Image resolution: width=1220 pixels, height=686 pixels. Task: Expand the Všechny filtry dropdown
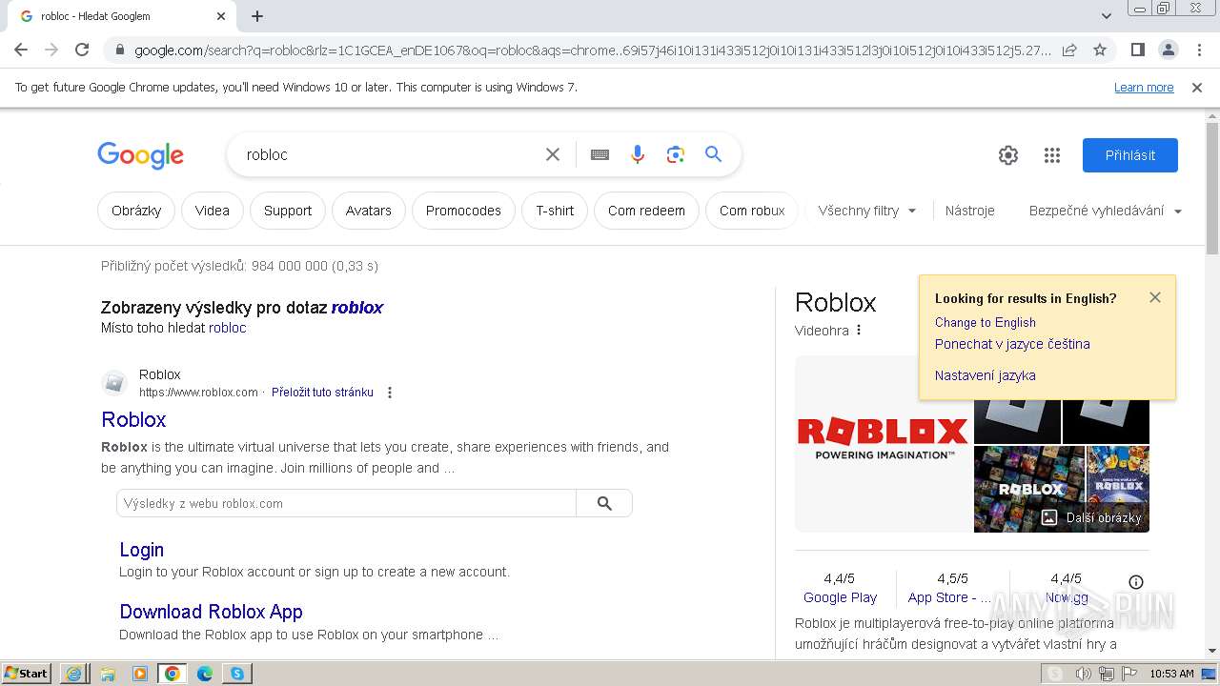click(866, 211)
